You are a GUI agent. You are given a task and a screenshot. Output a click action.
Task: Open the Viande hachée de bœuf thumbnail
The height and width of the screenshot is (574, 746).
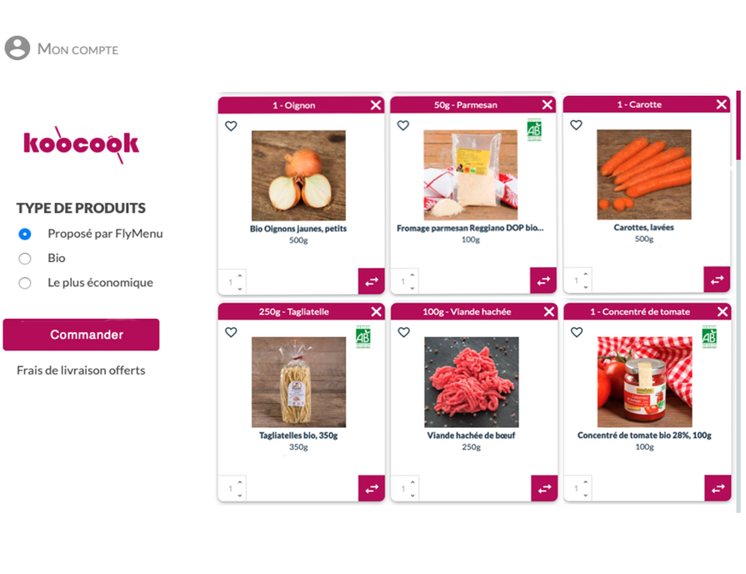click(x=472, y=382)
